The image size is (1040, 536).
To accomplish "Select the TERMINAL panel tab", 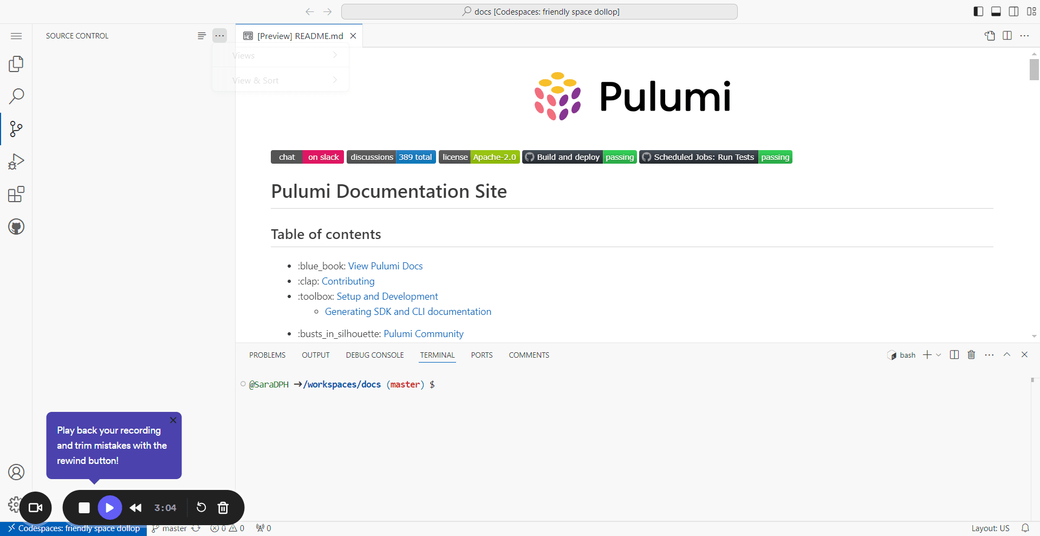I will [x=437, y=355].
